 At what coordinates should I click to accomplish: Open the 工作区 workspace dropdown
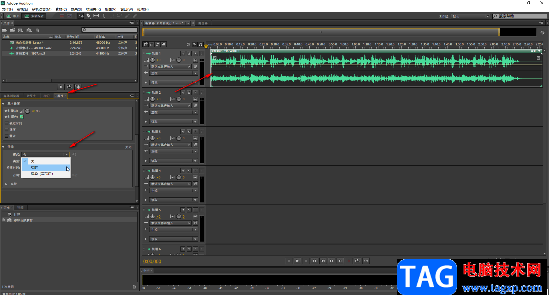click(471, 16)
